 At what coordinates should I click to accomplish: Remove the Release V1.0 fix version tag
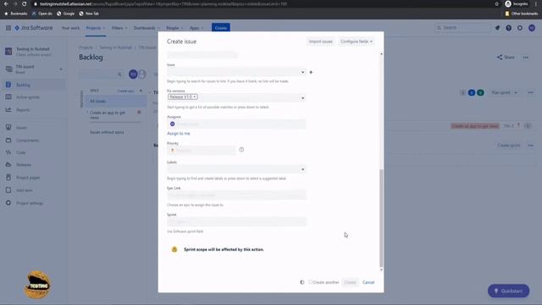coord(195,97)
